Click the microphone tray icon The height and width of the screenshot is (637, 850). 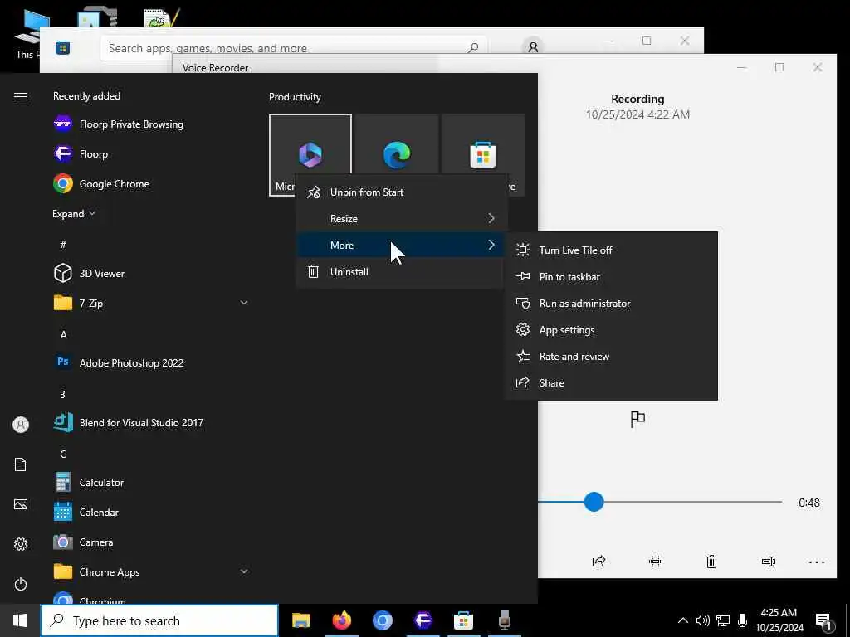click(743, 620)
